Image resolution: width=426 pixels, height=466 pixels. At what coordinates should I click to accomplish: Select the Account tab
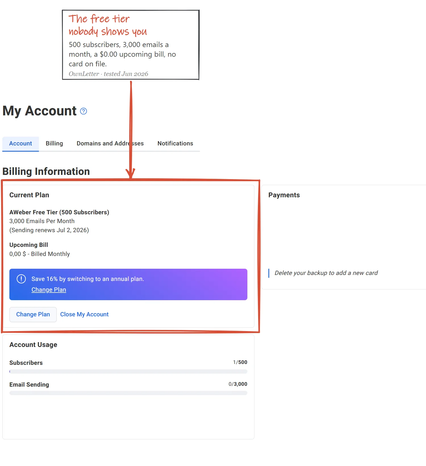click(20, 143)
